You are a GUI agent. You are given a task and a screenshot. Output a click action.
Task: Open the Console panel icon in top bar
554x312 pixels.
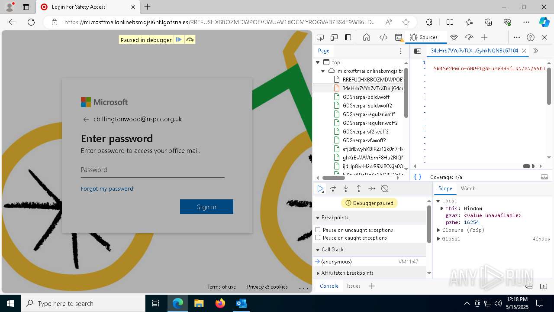[399, 37]
